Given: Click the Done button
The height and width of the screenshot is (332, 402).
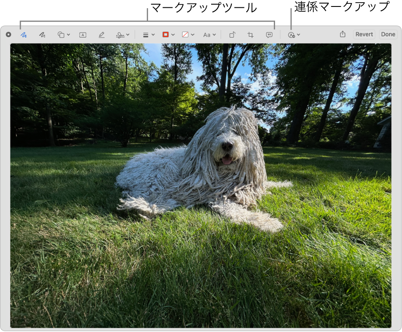Looking at the screenshot, I should [x=388, y=35].
